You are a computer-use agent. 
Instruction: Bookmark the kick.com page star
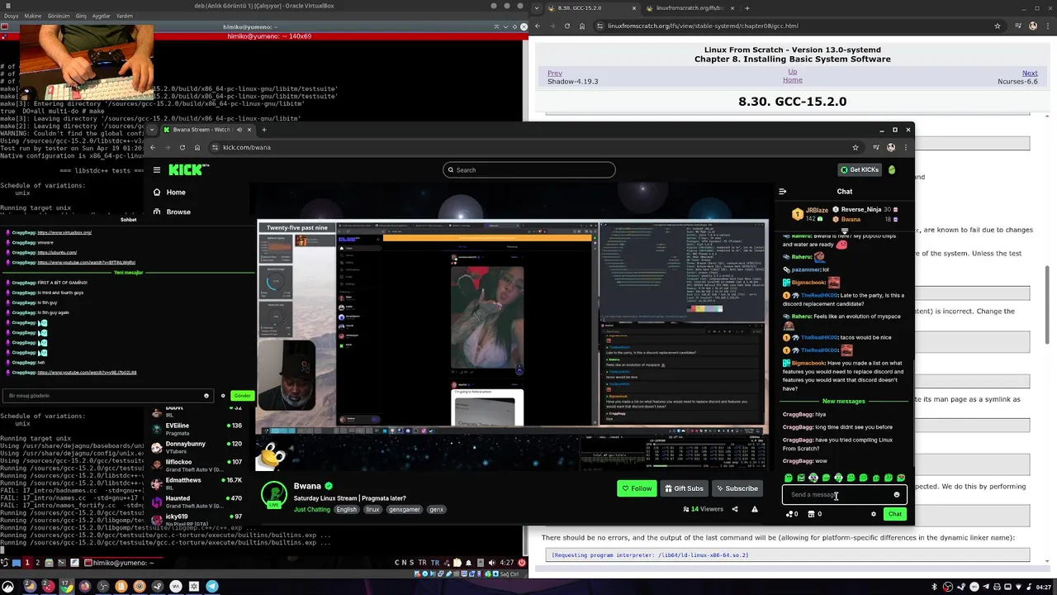click(x=856, y=148)
